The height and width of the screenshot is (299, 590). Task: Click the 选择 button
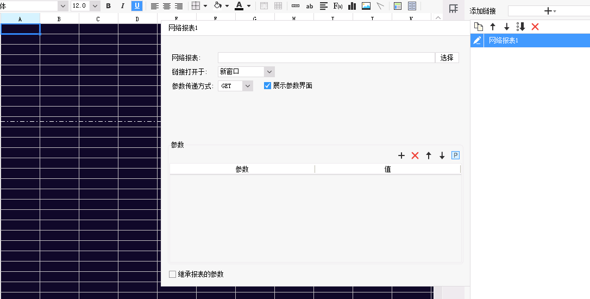(x=447, y=58)
